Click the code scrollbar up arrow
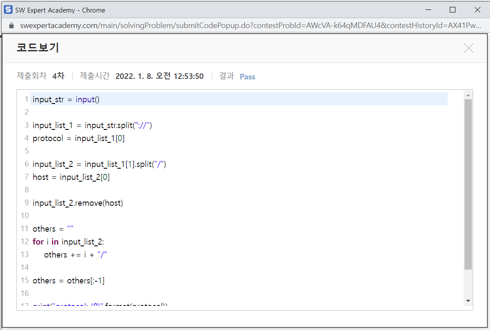 468,95
